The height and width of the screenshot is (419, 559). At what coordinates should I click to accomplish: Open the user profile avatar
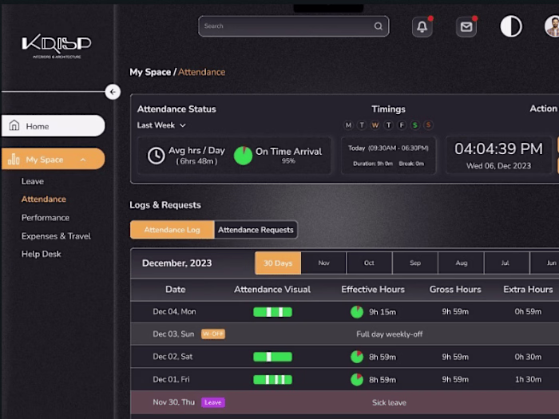point(552,26)
